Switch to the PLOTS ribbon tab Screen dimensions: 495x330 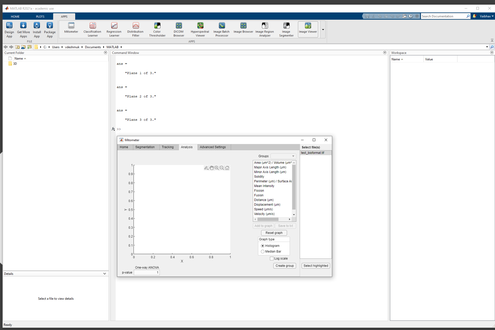coord(40,16)
